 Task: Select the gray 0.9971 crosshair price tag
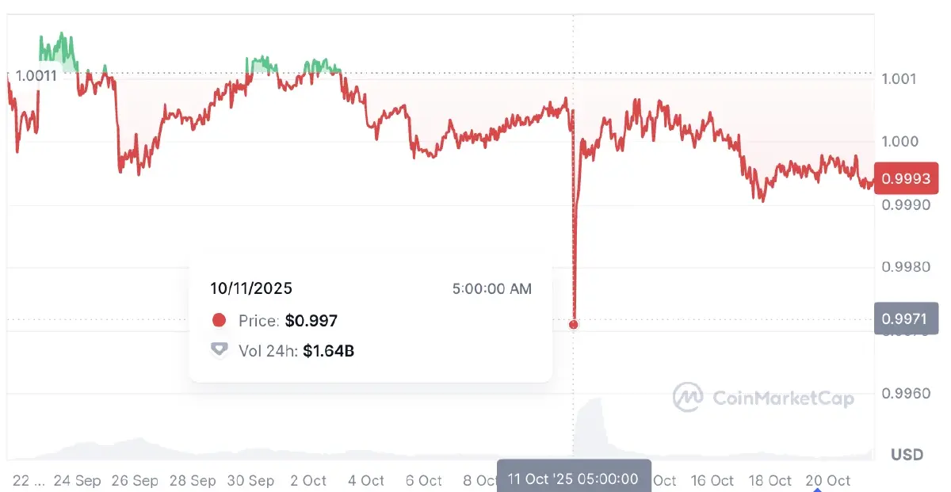point(905,318)
